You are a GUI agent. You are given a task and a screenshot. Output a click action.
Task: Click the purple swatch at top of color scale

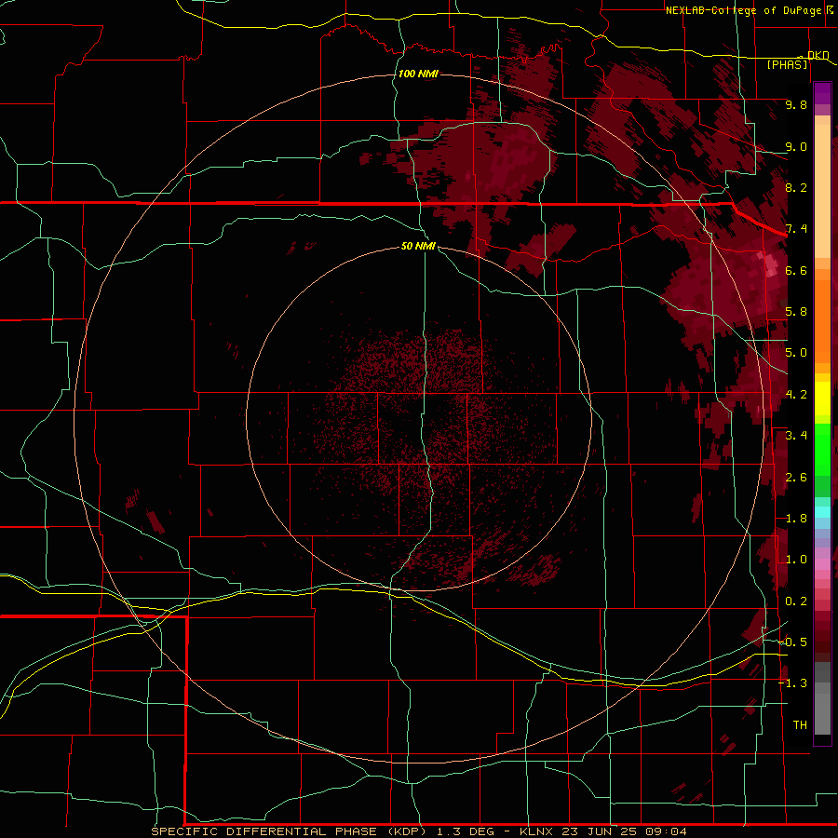[x=822, y=93]
